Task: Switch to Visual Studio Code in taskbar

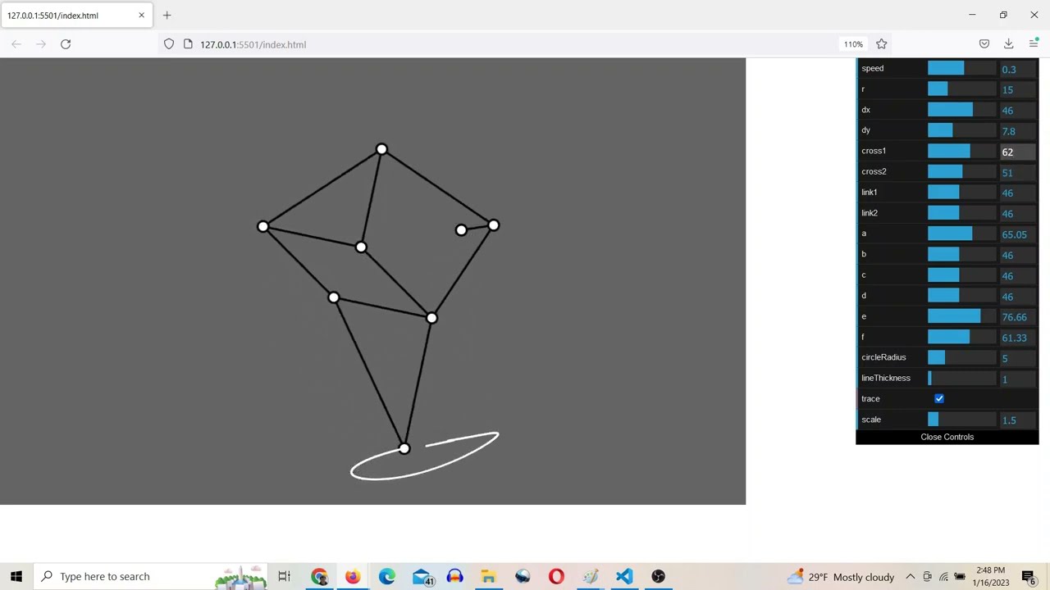Action: click(624, 576)
